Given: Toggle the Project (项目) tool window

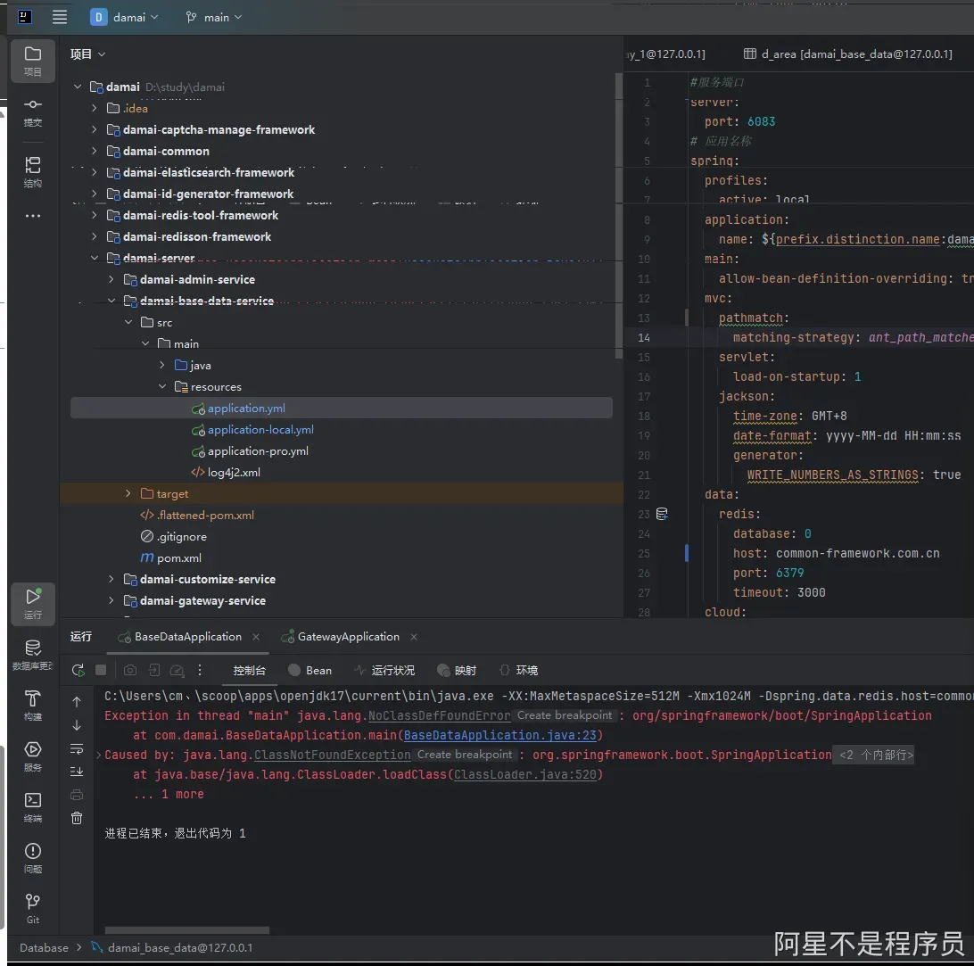Looking at the screenshot, I should 33,60.
